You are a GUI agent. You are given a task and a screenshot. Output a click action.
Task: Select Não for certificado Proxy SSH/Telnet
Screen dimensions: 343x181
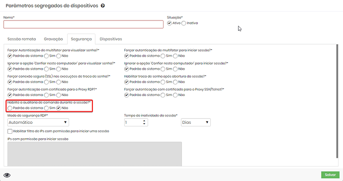(x=175, y=95)
